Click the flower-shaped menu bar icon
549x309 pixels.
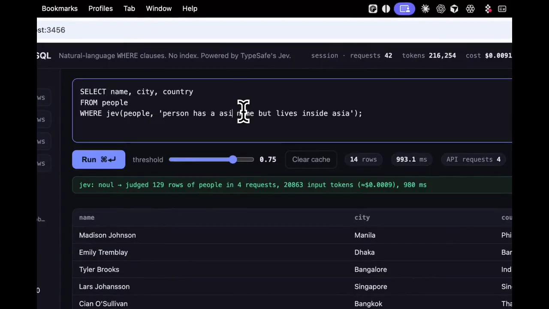coord(470,9)
